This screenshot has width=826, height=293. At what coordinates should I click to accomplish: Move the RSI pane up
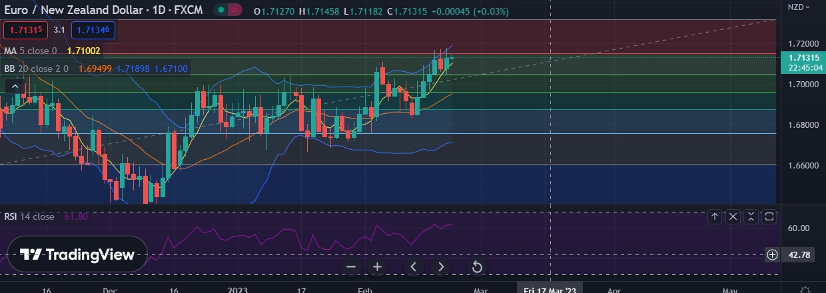714,216
